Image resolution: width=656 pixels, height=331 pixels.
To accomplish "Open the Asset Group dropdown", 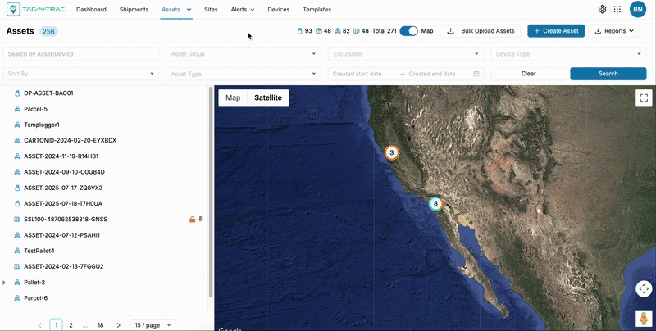I will [x=244, y=54].
